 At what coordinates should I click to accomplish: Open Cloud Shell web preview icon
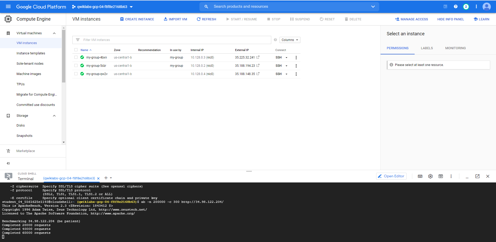pos(441,176)
